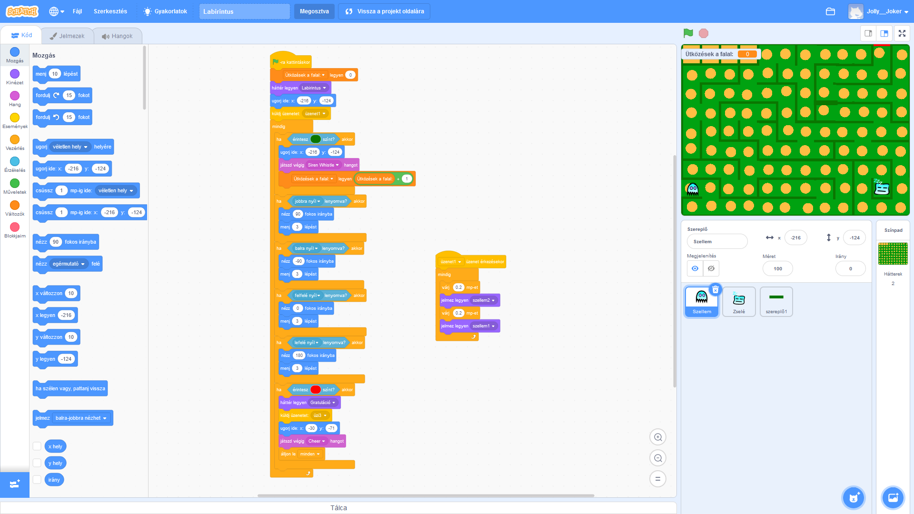This screenshot has width=914, height=514.
Task: Click the Gyakorlatok tutorials button
Action: tap(165, 11)
